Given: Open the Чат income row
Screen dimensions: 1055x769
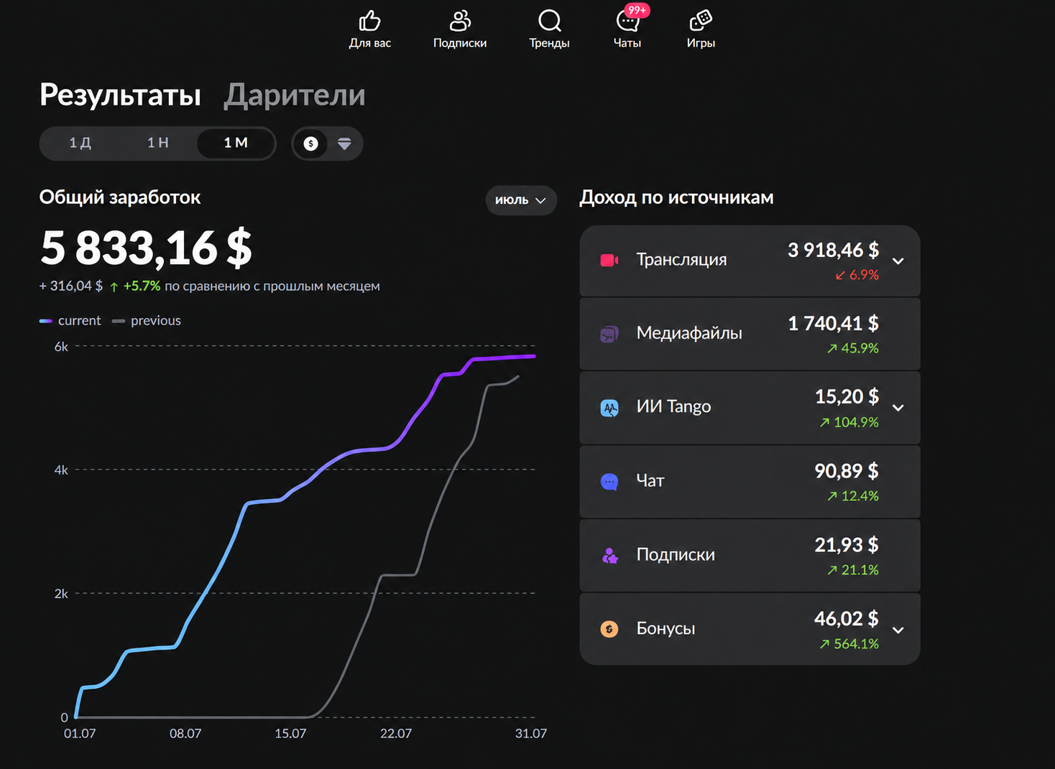Looking at the screenshot, I should click(x=750, y=482).
